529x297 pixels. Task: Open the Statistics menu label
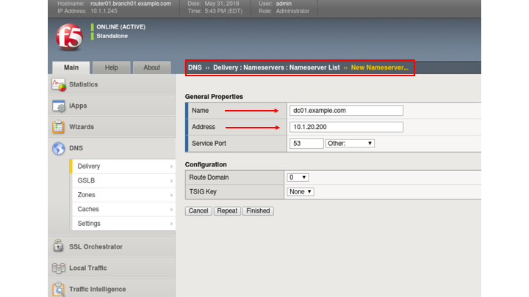pyautogui.click(x=83, y=84)
